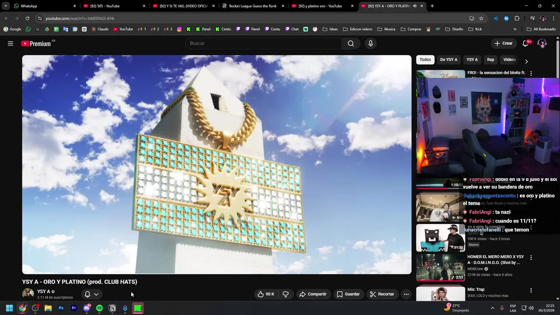Open Spotify from the taskbar
Viewport: 560px width, 315px height.
[x=99, y=308]
